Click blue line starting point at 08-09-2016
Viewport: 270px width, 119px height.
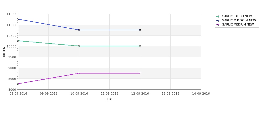[18, 19]
